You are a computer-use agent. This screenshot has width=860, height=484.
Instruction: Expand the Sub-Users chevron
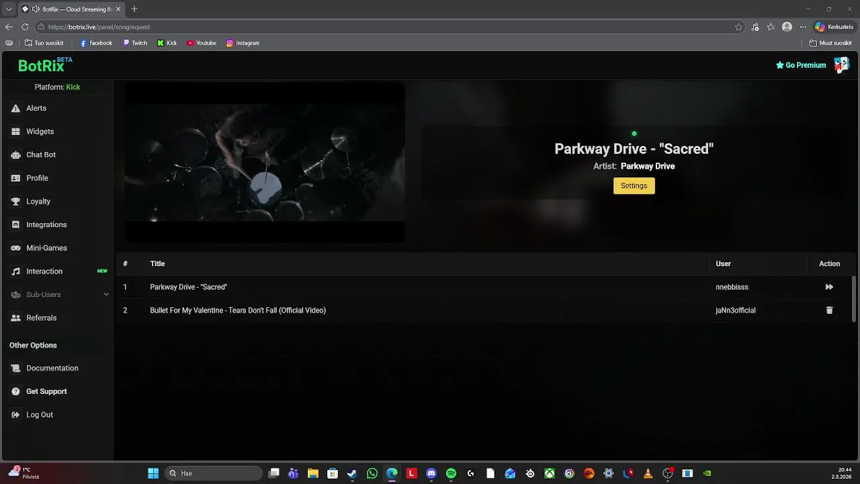coord(106,294)
